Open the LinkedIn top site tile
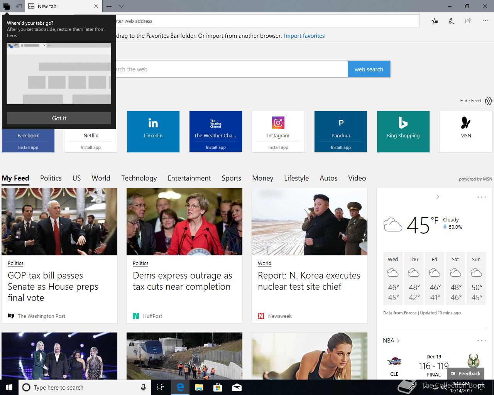The width and height of the screenshot is (494, 395). point(153,132)
